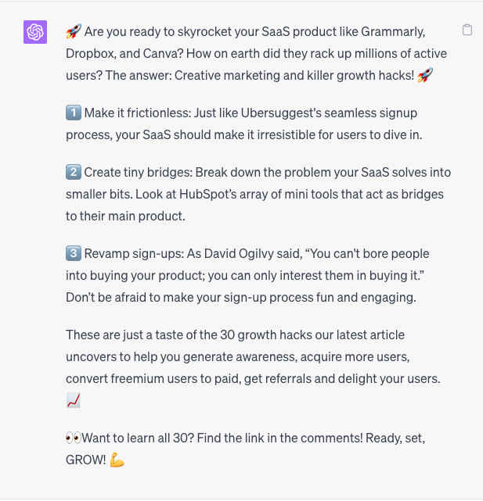Click the copy-to-clipboard icon
483x501 pixels.
coord(467,30)
